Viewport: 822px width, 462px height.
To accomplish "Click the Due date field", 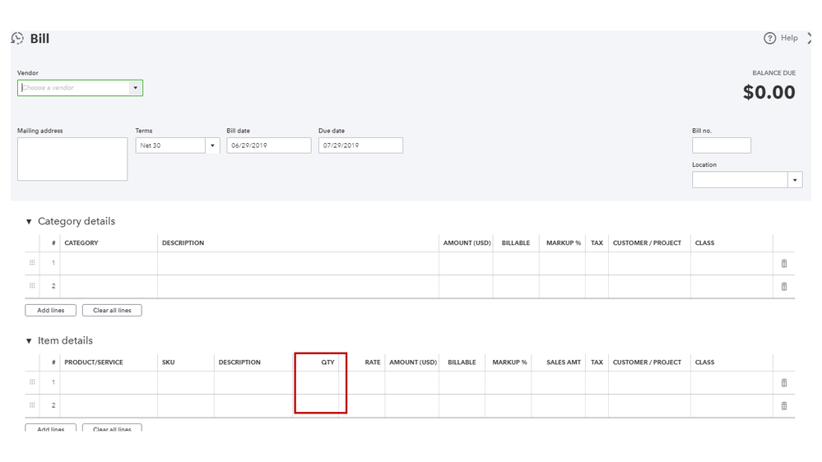I will 360,146.
